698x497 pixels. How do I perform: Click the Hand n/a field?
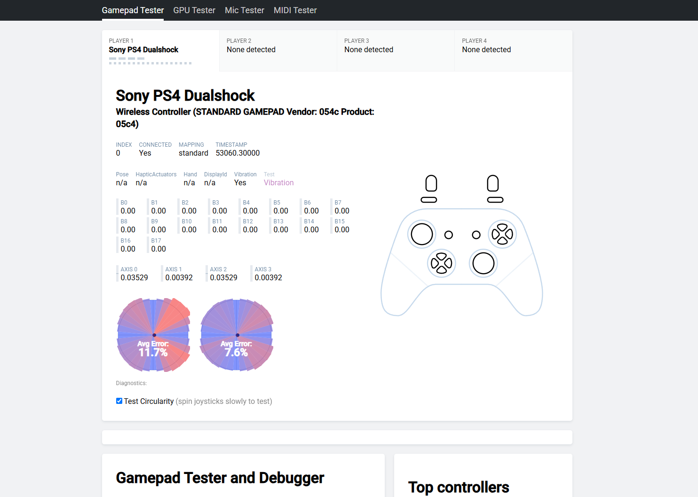coord(190,179)
